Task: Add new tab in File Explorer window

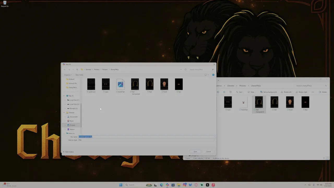Action: 218,80
